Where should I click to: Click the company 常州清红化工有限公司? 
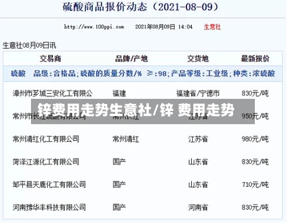(x=46, y=139)
